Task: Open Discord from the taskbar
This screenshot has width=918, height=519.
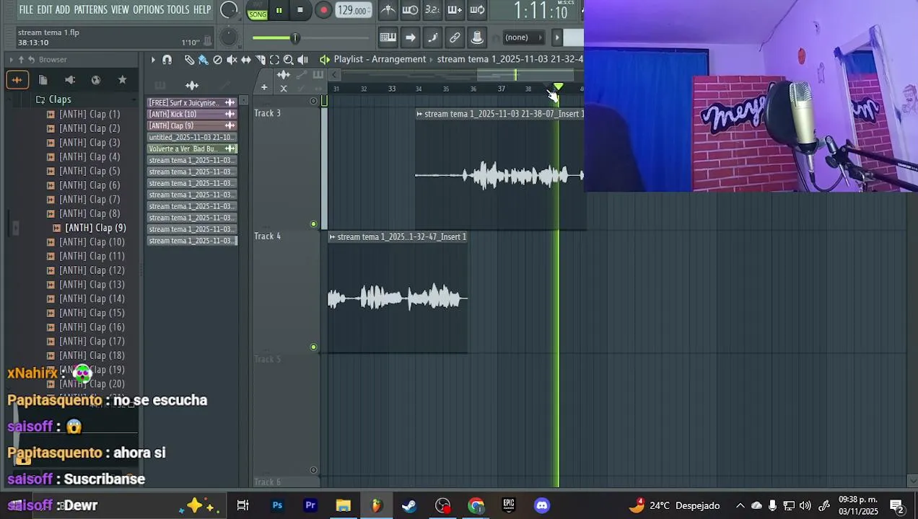Action: pyautogui.click(x=542, y=505)
